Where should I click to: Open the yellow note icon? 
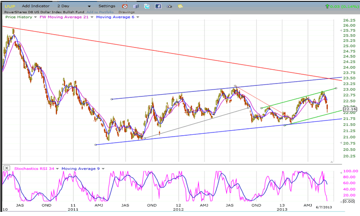tap(180, 6)
